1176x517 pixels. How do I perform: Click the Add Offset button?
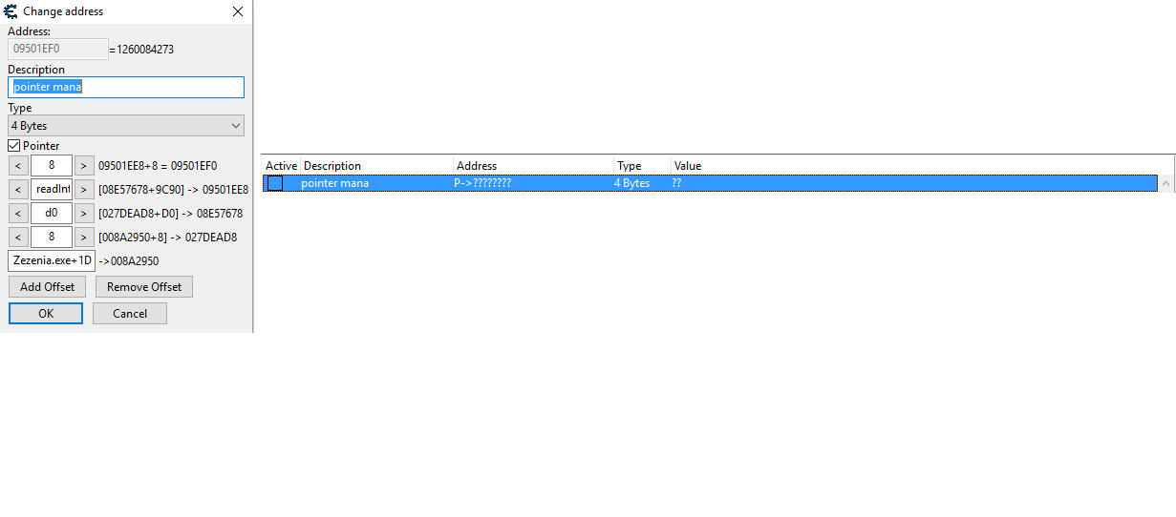(x=47, y=286)
